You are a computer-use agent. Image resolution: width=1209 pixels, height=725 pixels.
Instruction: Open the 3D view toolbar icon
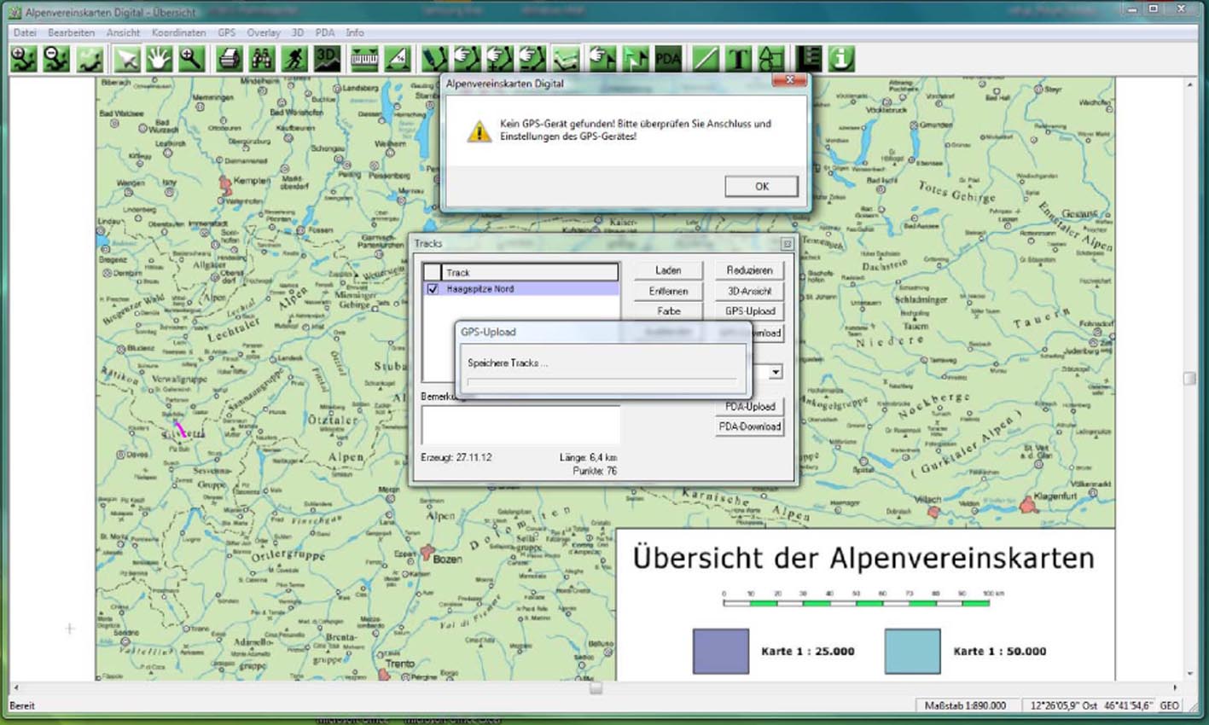coord(327,59)
